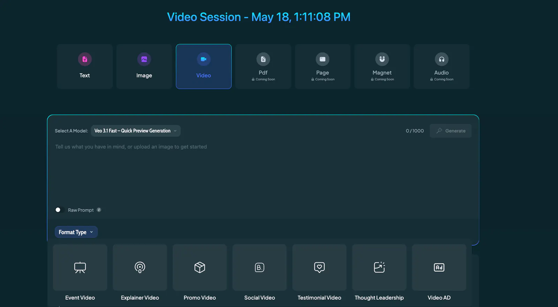Click the Select A Model label
Screen dimensions: 558x307
click(x=71, y=131)
